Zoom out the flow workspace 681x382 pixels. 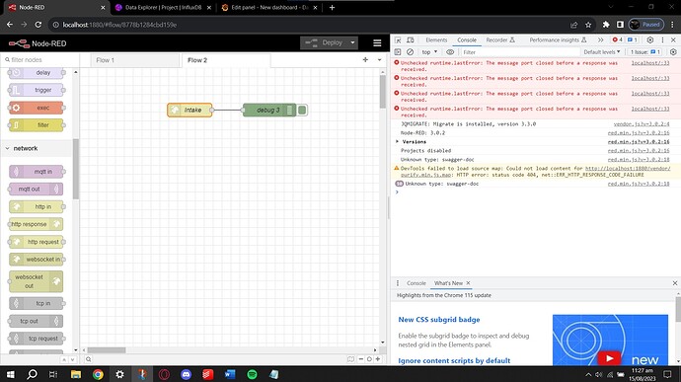[361, 359]
